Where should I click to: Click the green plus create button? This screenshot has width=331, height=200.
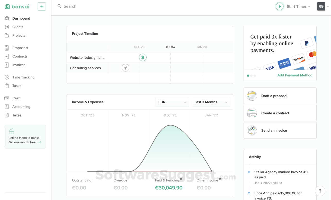click(42, 6)
